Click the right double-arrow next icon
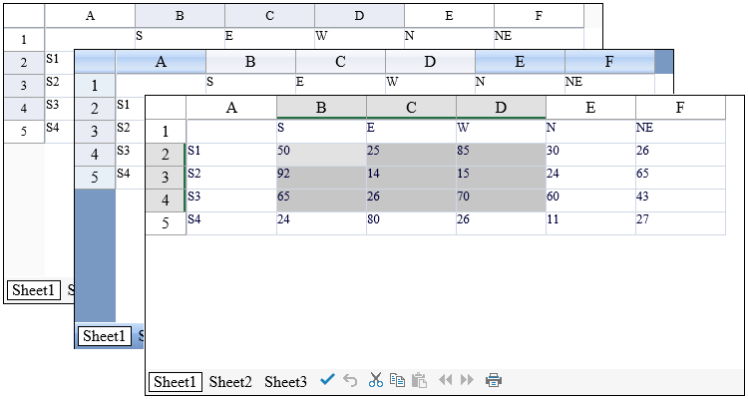Viewport: 748px width, 399px height. (x=467, y=380)
